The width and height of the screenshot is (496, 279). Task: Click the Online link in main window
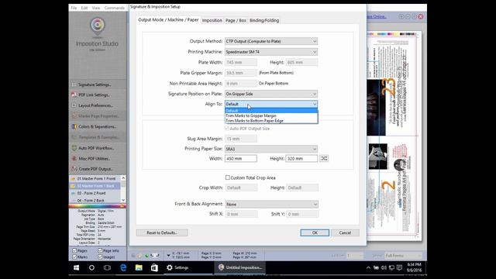point(377,16)
